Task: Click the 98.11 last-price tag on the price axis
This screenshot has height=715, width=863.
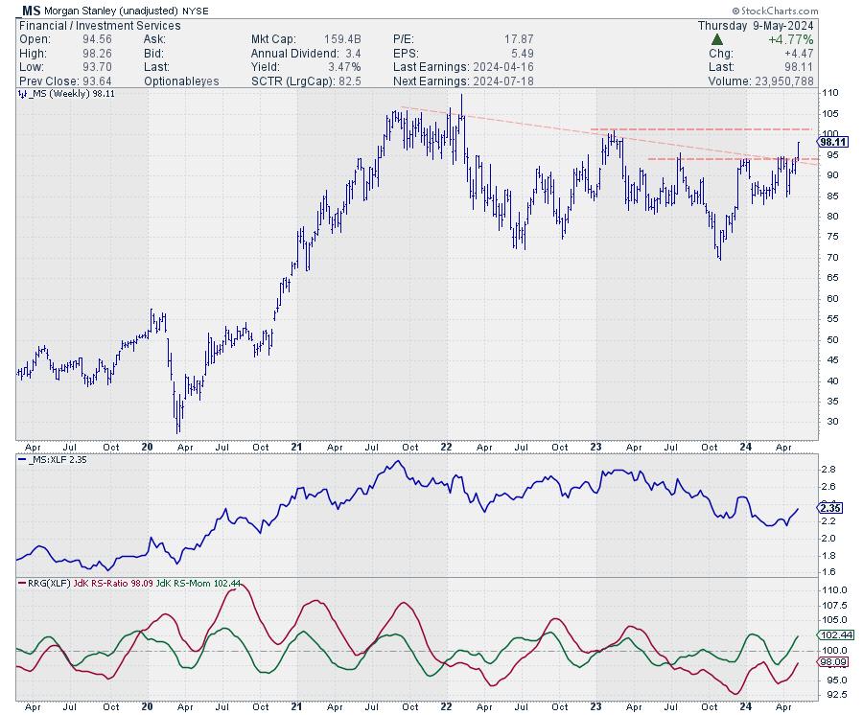Action: click(x=830, y=141)
